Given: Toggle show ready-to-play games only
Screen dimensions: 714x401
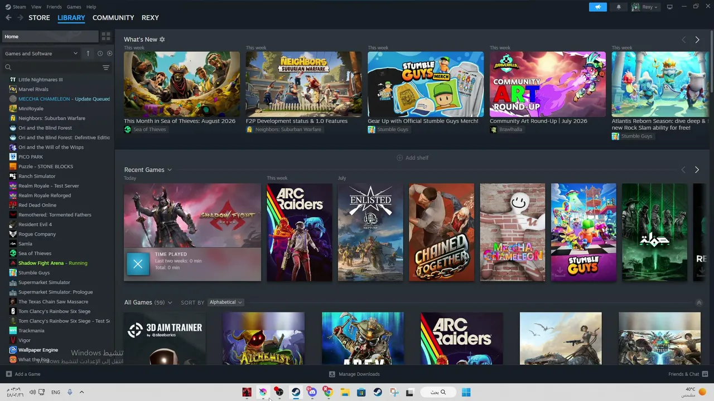Looking at the screenshot, I should pyautogui.click(x=109, y=53).
